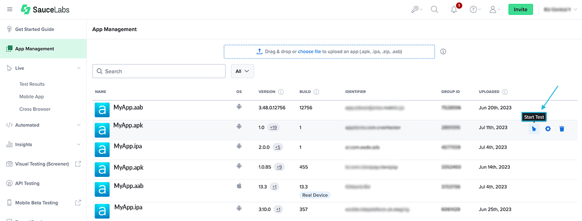Expand the Insights sidebar section

tap(79, 144)
